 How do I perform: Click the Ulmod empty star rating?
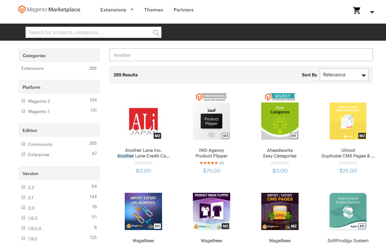point(348,163)
